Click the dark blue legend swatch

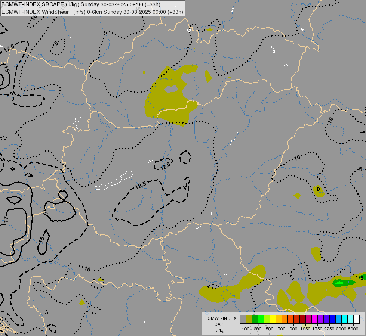[x=332, y=320]
